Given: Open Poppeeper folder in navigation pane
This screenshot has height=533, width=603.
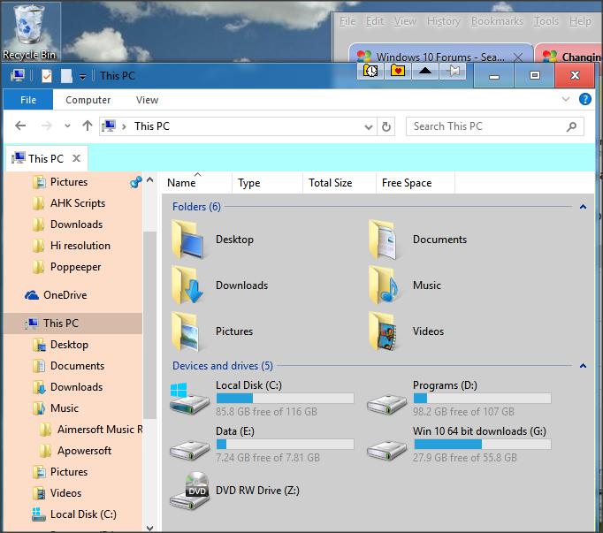Looking at the screenshot, I should coord(76,267).
